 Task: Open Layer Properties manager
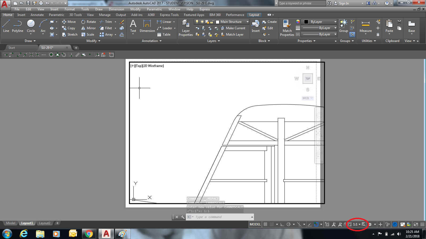click(186, 28)
